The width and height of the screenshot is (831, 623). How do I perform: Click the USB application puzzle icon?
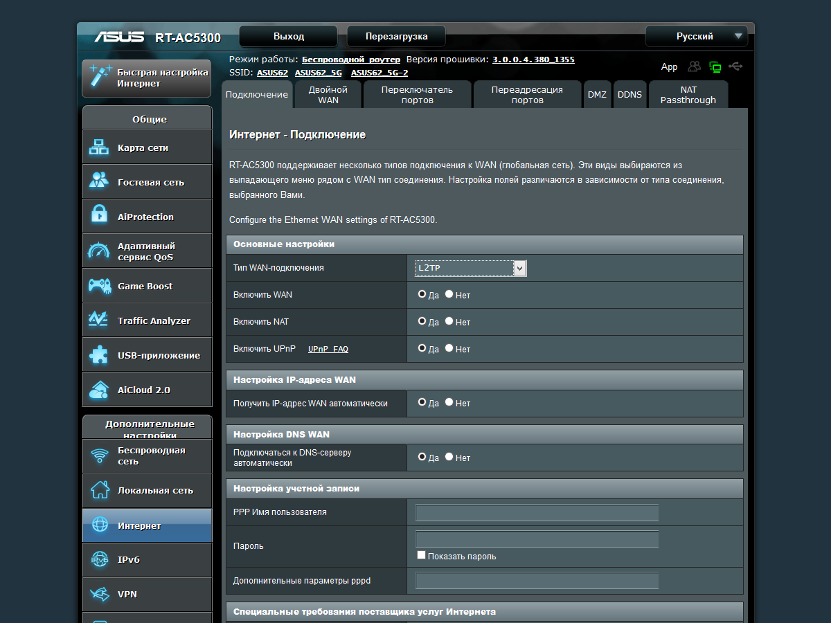[99, 354]
